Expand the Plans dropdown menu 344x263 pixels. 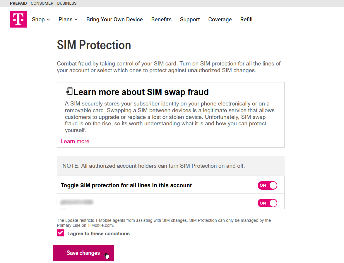click(68, 20)
